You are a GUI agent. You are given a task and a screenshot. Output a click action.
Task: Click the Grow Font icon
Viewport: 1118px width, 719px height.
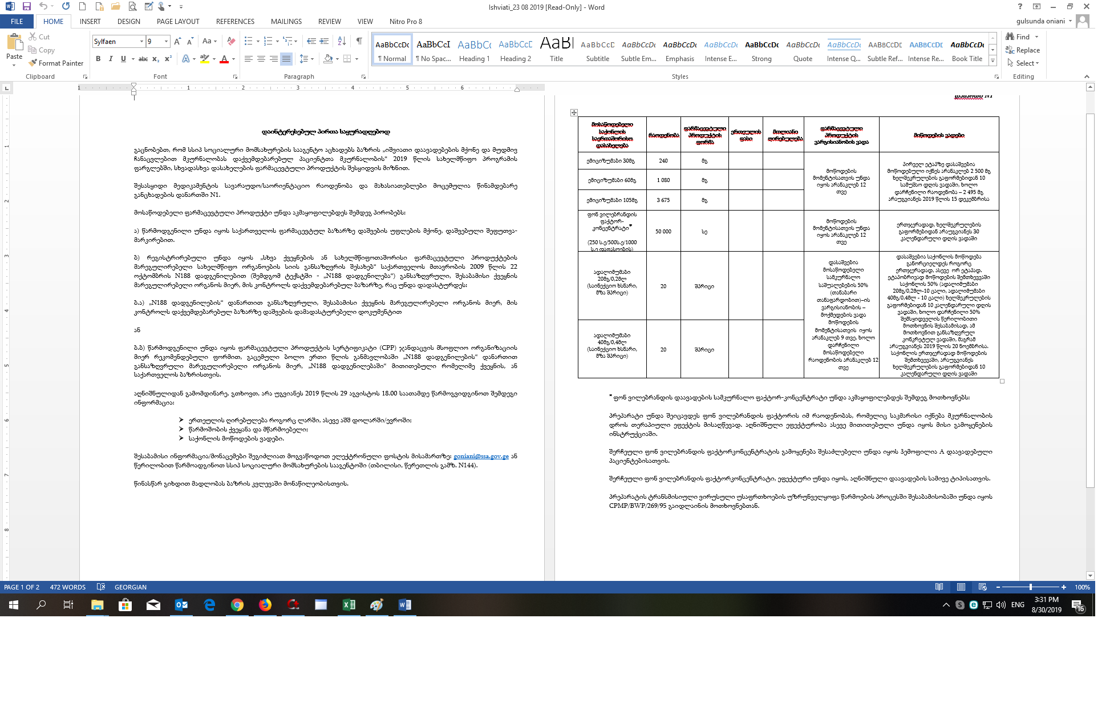177,41
